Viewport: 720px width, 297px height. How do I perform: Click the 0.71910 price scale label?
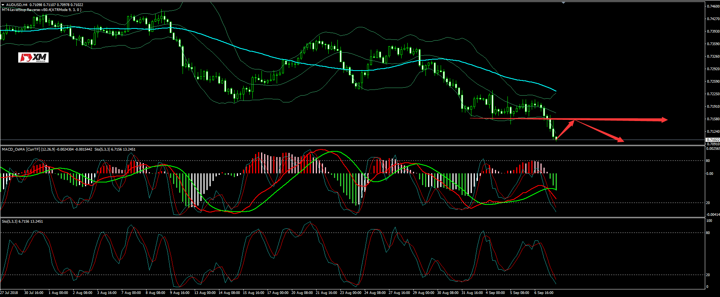pos(713,107)
